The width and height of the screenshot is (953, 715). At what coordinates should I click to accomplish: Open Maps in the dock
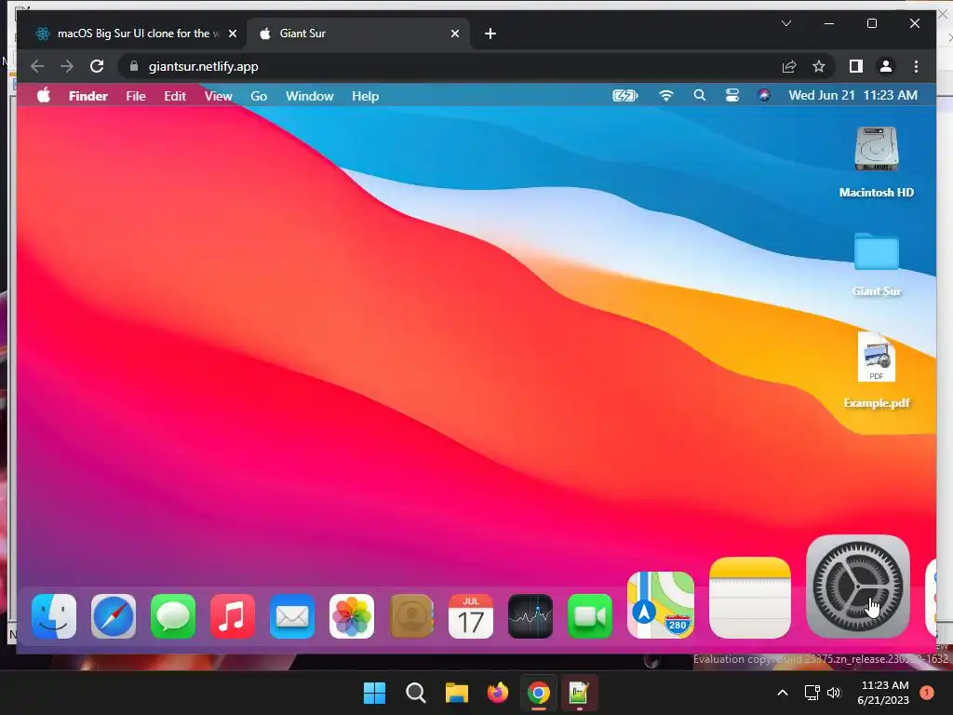(x=661, y=605)
